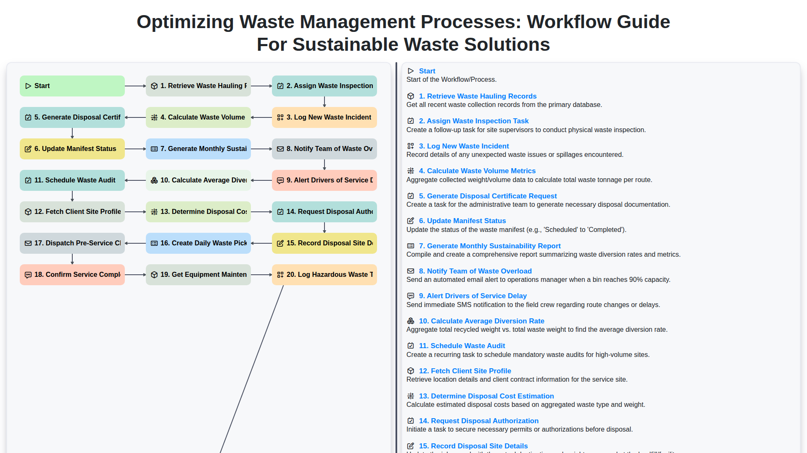This screenshot has height=453, width=807.
Task: Click the report icon on "Generate Monthly Sustainability Report"
Action: point(154,148)
